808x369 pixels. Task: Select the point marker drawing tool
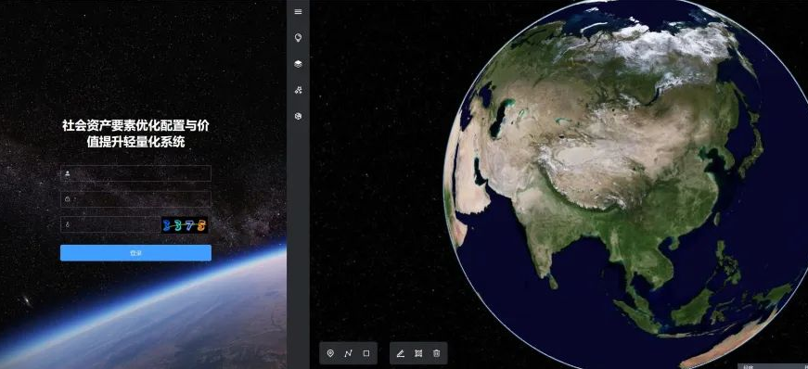(331, 353)
